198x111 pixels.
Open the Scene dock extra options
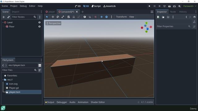click(x=40, y=17)
